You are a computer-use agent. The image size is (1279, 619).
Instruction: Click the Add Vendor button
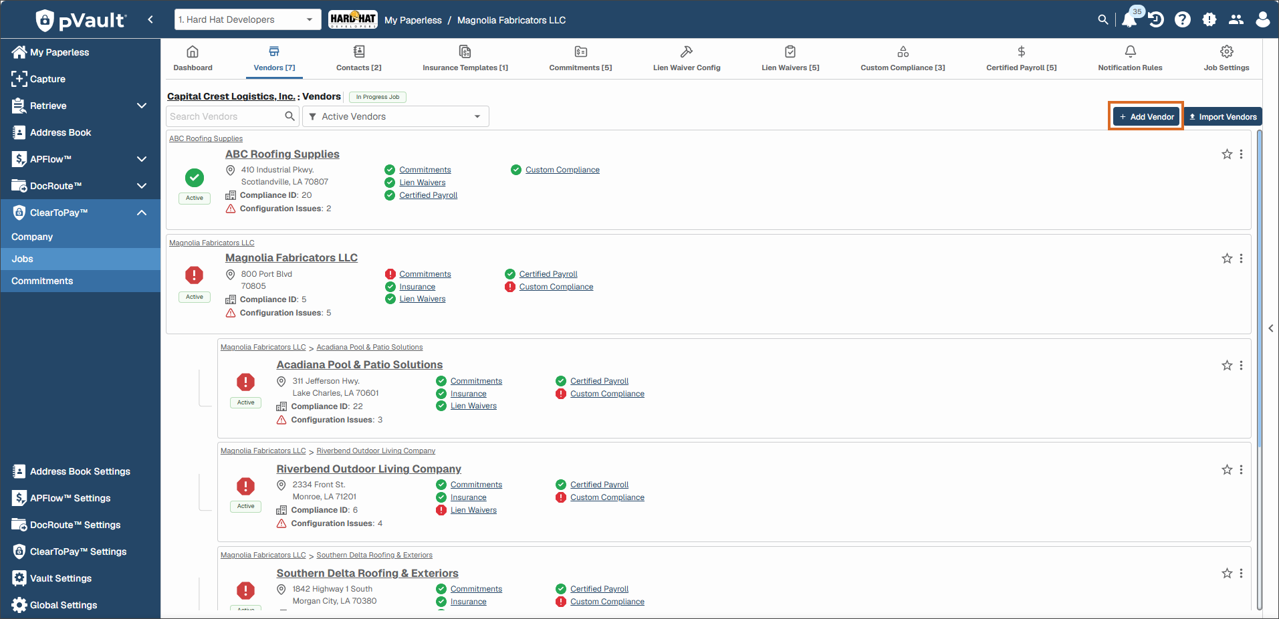click(1147, 116)
